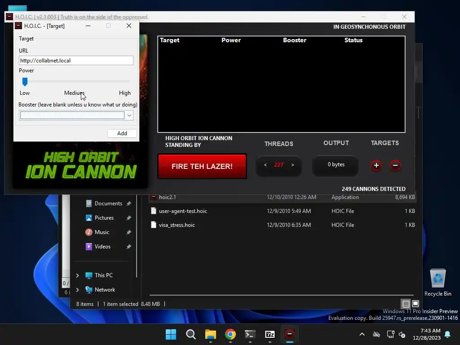Unpin Music using its pin icon
This screenshot has width=460, height=345.
click(128, 232)
